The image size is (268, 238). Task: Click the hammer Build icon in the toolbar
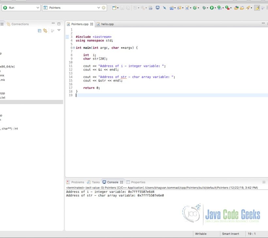pyautogui.click(x=143, y=8)
